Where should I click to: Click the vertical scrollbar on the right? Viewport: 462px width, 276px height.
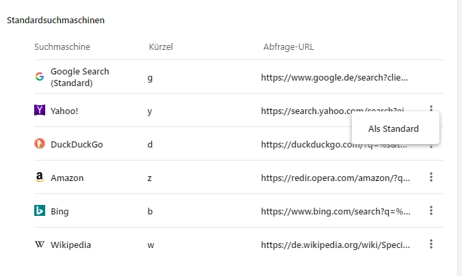point(459,137)
